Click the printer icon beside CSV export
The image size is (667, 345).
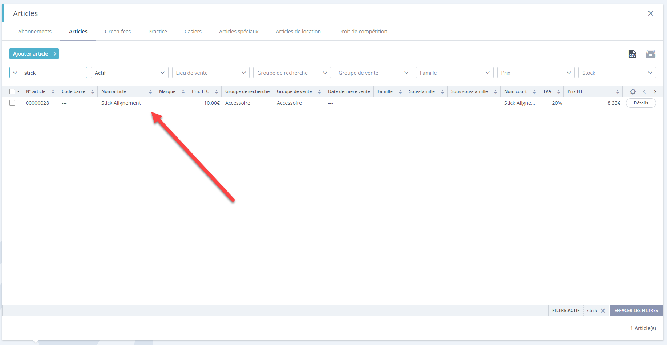650,54
